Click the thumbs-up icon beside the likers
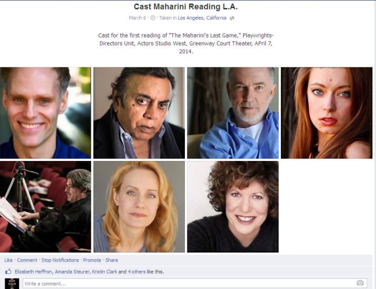This screenshot has height=289, width=376. 9,272
